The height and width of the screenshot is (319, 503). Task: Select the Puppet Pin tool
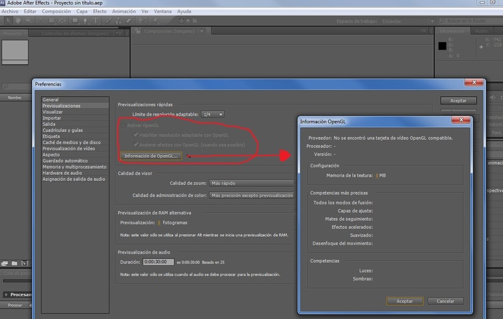[155, 21]
